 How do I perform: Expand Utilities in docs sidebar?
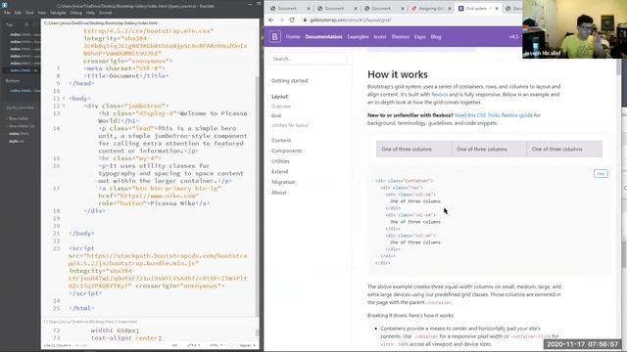[280, 161]
